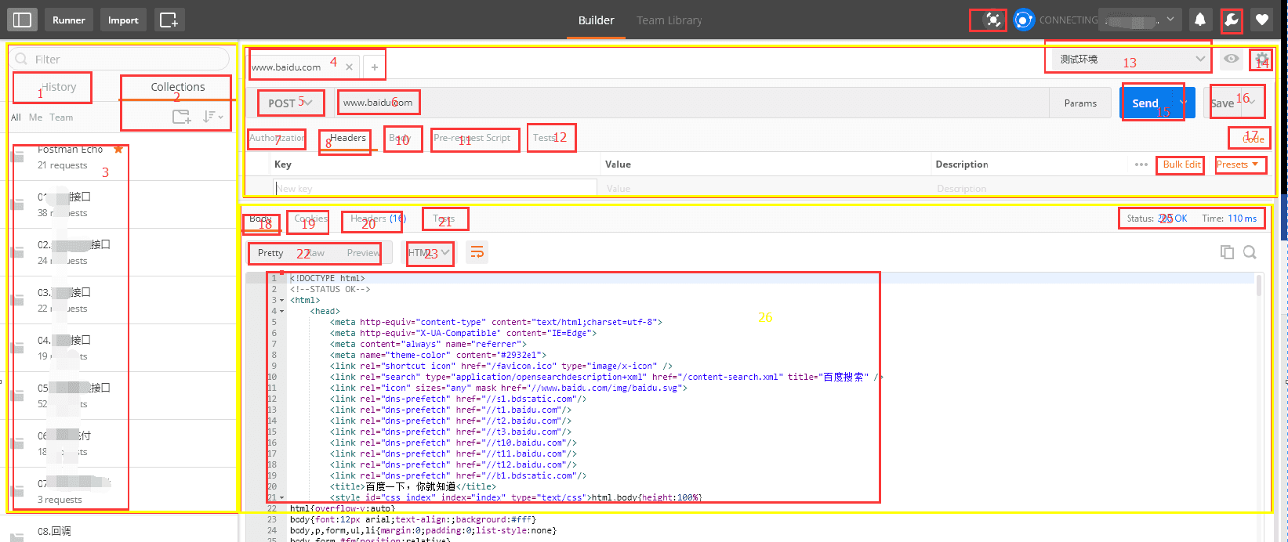1288x542 pixels.
Task: Copy response with the copy icon
Action: tap(1227, 252)
